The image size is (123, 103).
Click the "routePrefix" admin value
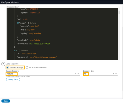(37, 40)
